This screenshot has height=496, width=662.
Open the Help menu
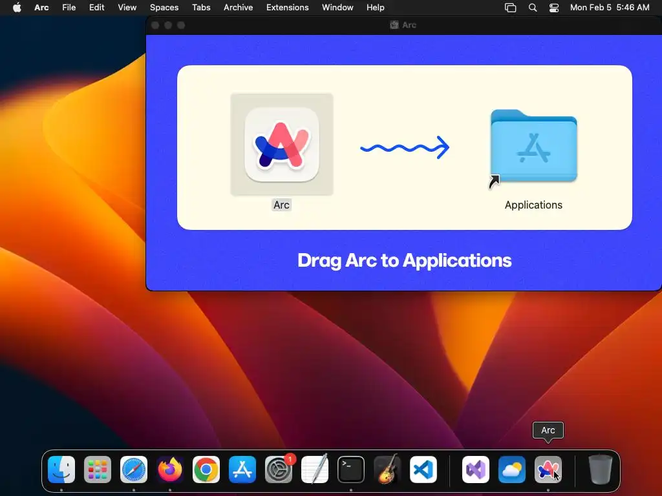coord(376,8)
